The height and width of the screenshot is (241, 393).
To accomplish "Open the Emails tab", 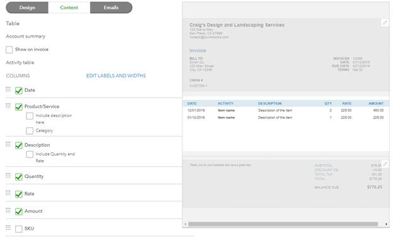I will [x=111, y=8].
